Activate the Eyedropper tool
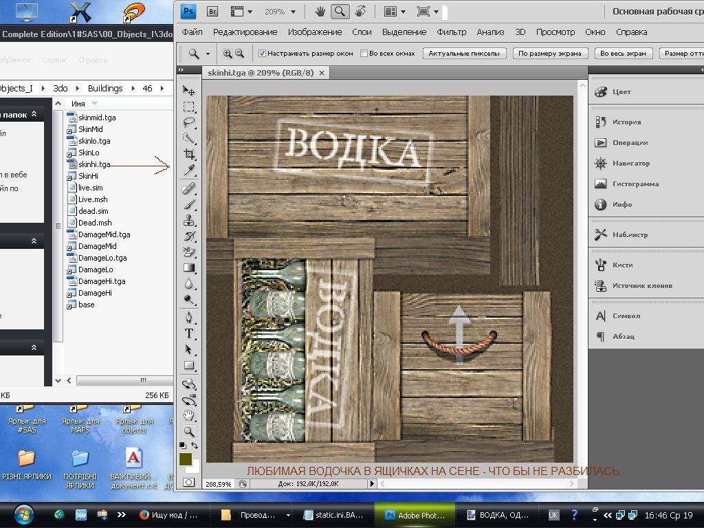The width and height of the screenshot is (704, 528). [189, 170]
